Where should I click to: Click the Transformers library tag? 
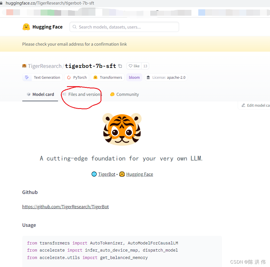pos(108,77)
